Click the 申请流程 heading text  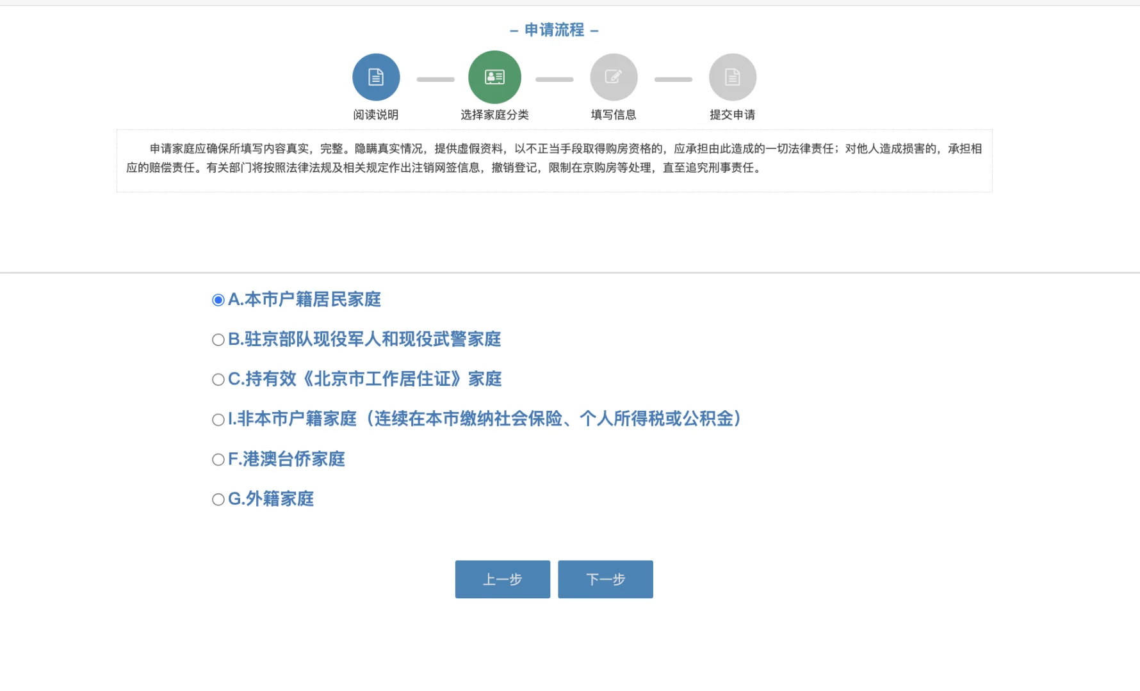coord(555,30)
